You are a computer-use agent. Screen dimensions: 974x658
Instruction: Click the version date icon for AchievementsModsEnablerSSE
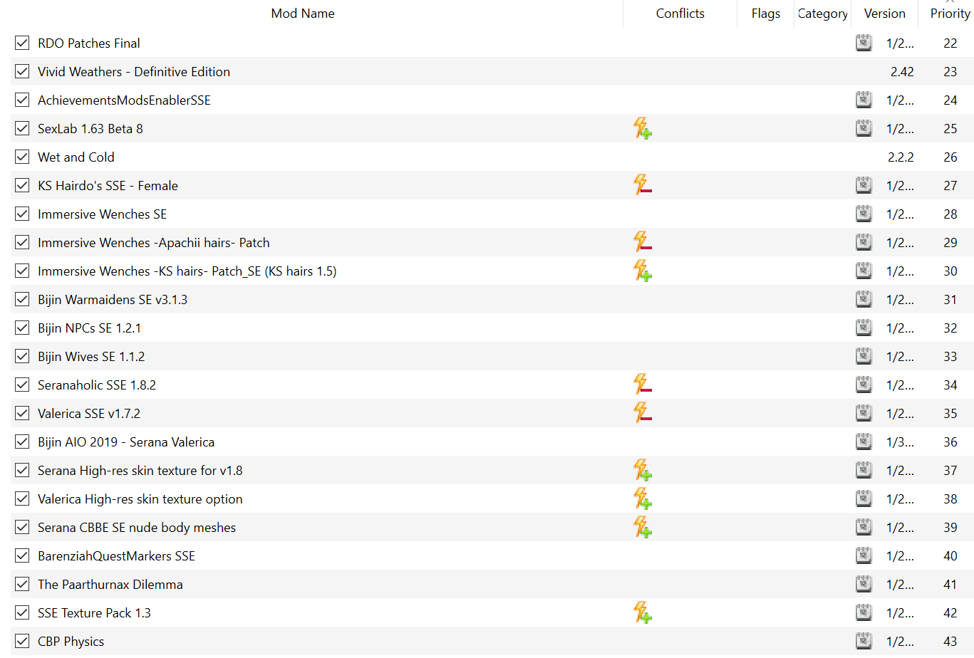864,100
